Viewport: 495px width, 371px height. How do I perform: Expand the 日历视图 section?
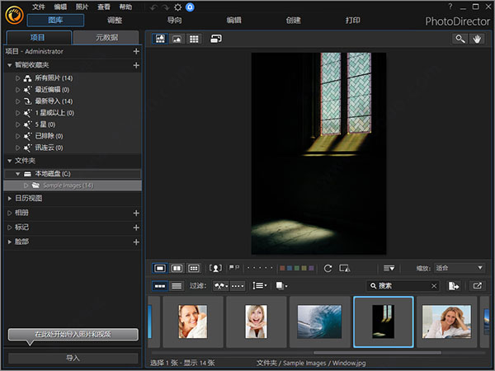click(9, 199)
